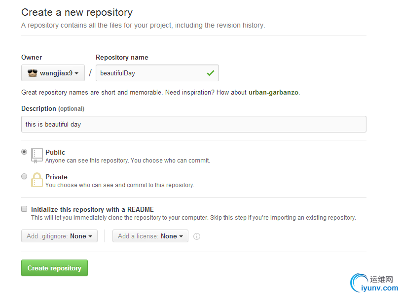This screenshot has height=296, width=401.
Task: Click into the Description text field
Action: [x=193, y=124]
